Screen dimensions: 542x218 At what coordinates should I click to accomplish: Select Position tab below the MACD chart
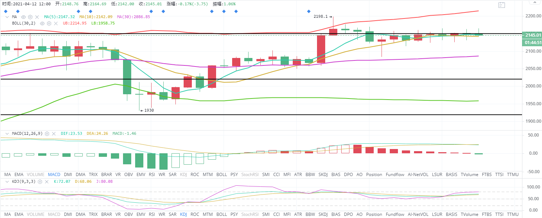tap(374, 175)
